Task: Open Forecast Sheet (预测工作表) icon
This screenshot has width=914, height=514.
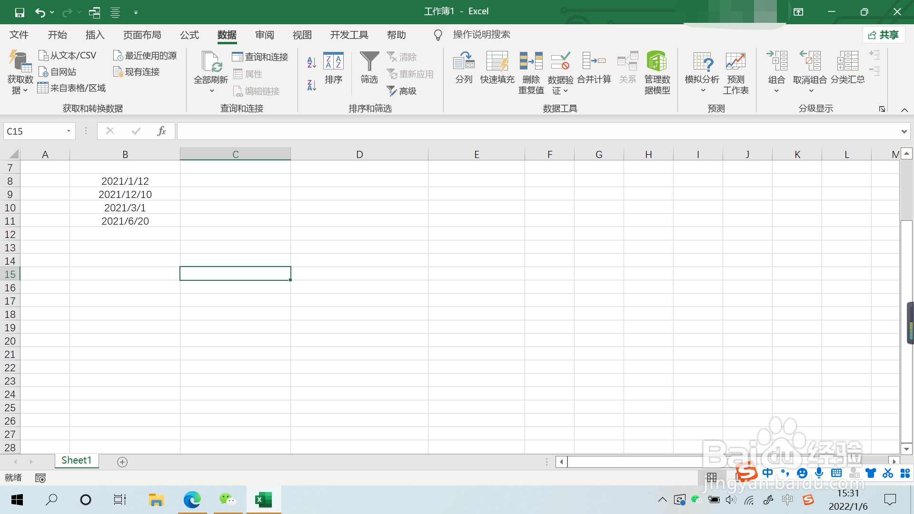Action: 735,61
